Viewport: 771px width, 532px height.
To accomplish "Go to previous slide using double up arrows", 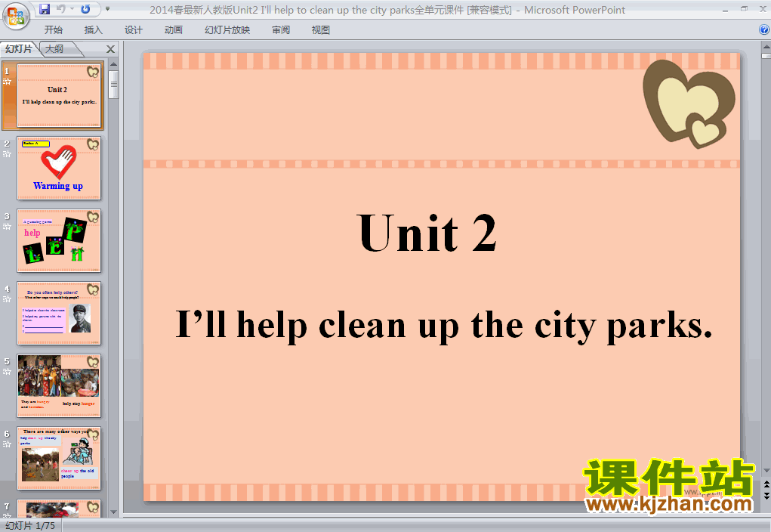I will click(x=766, y=484).
